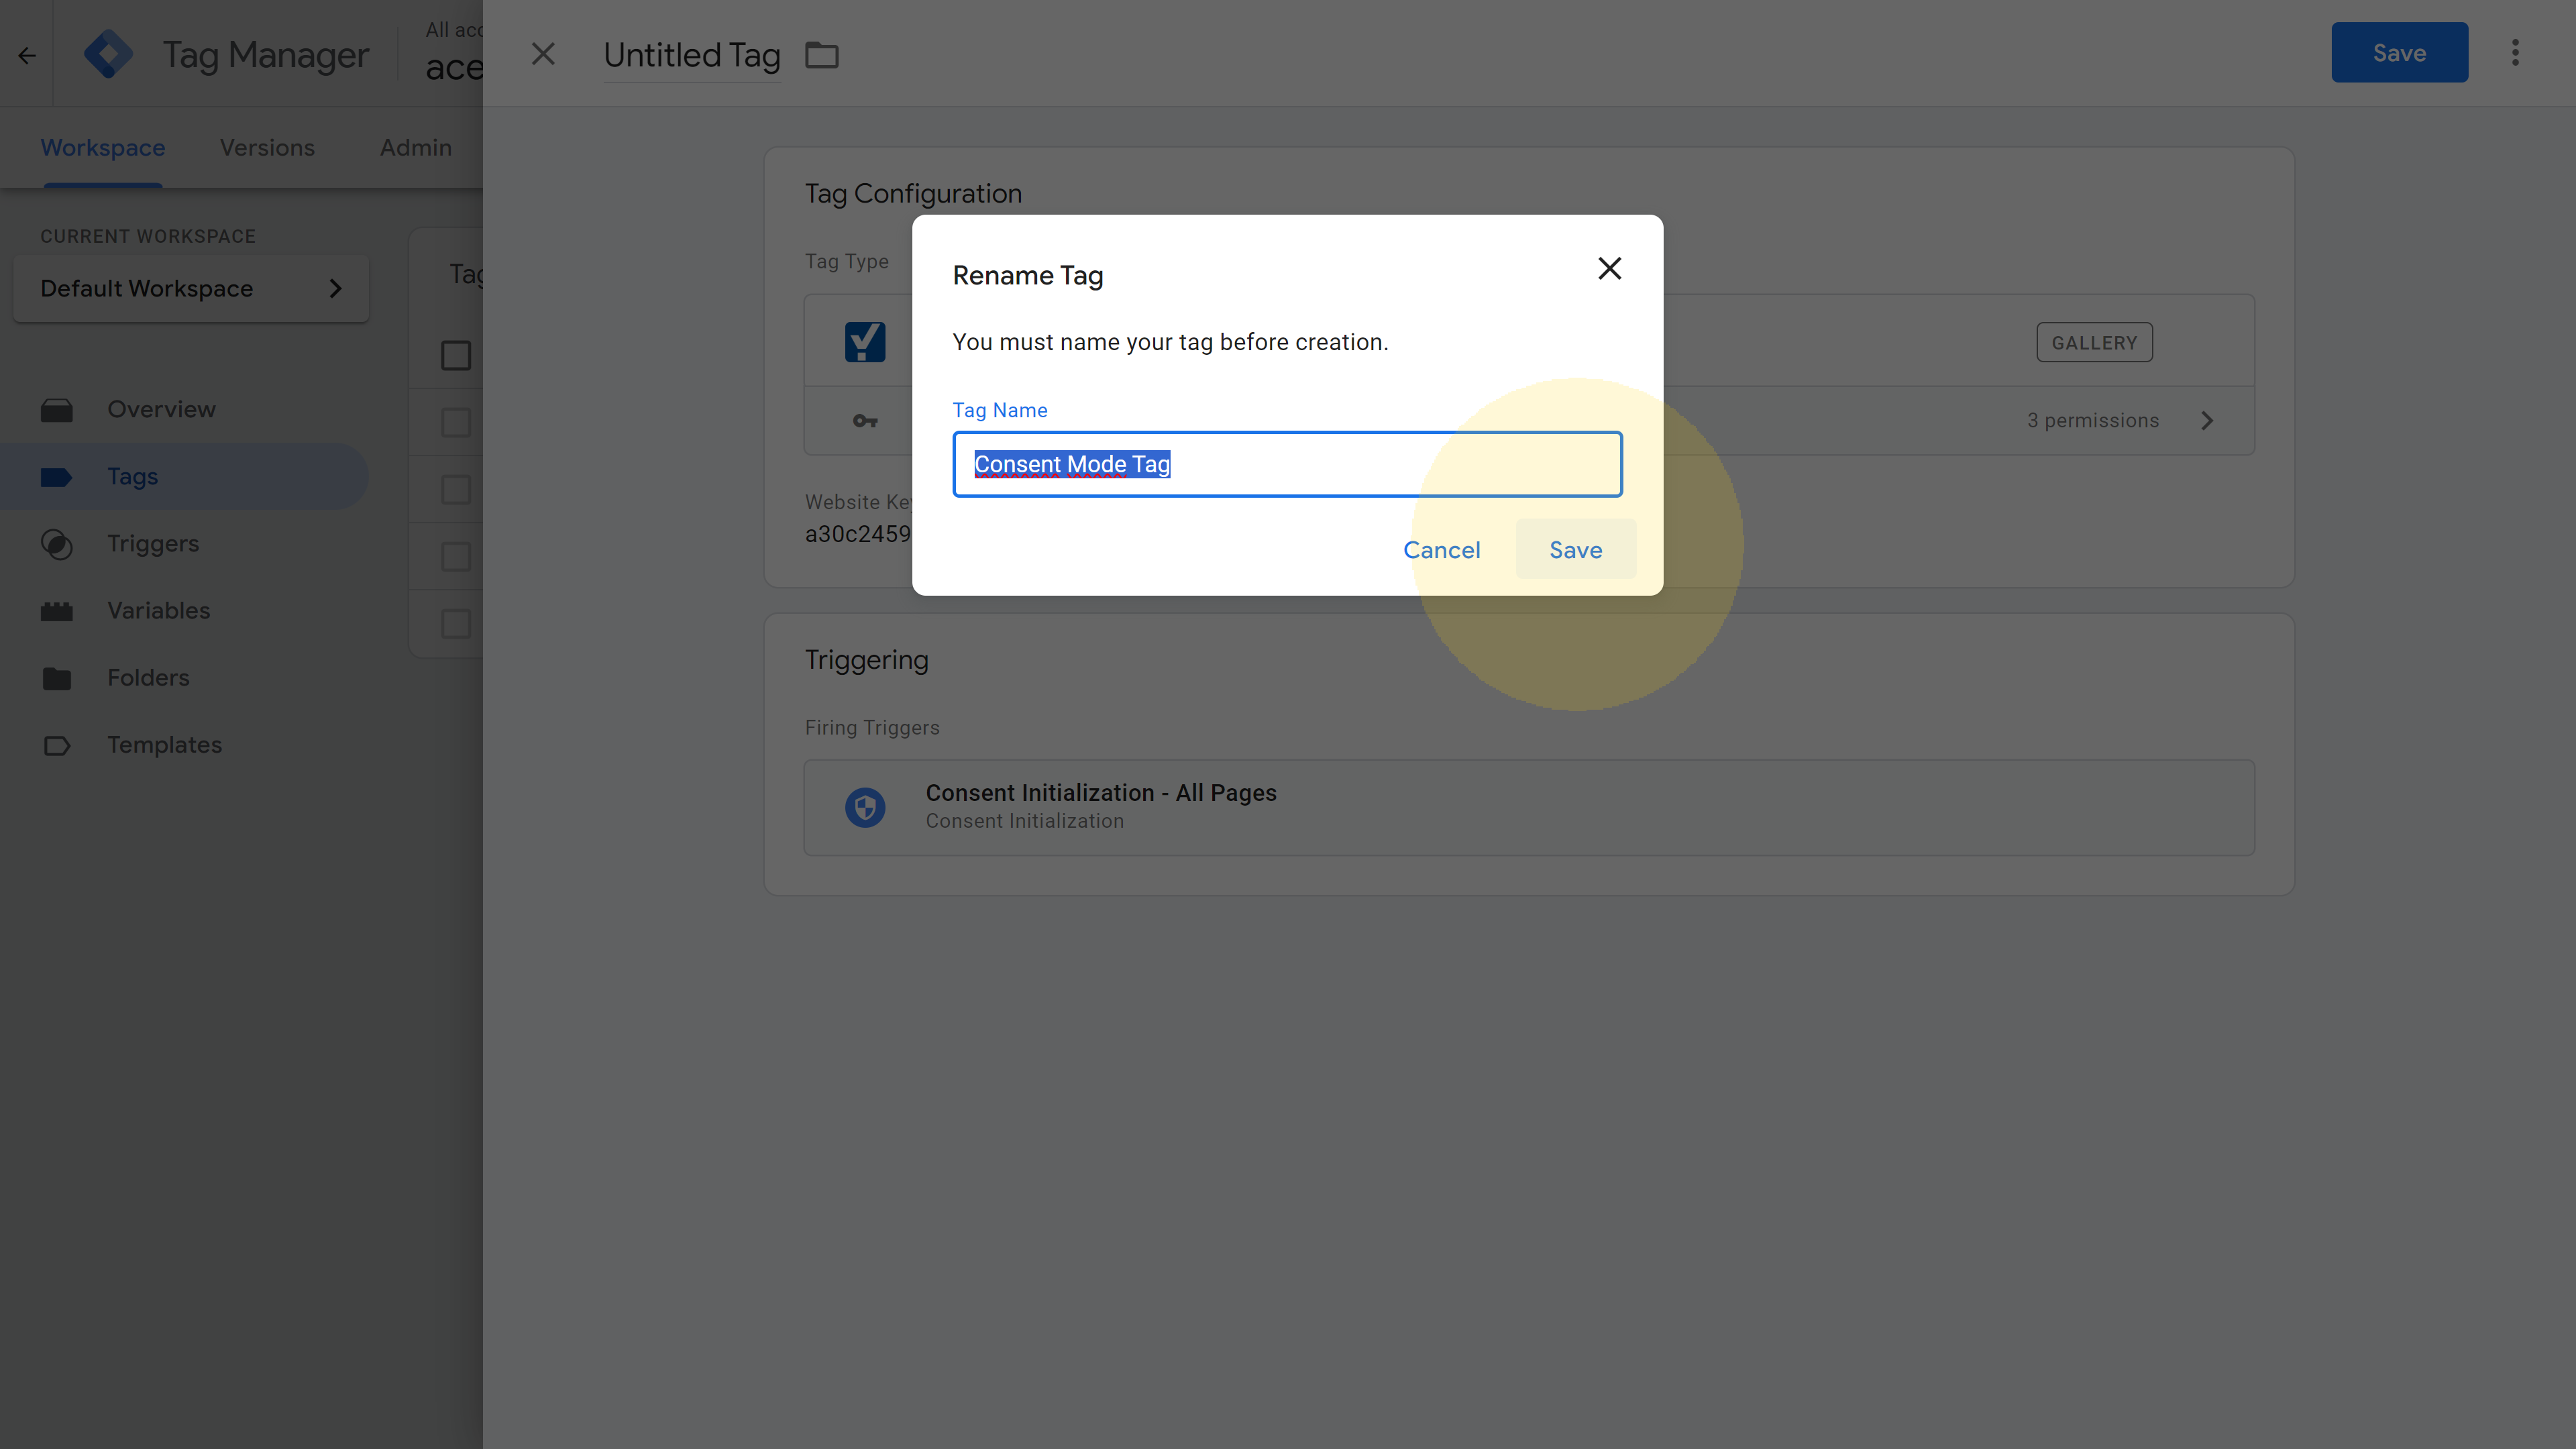2576x1449 pixels.
Task: Click the Folders icon in sidebar
Action: [57, 678]
